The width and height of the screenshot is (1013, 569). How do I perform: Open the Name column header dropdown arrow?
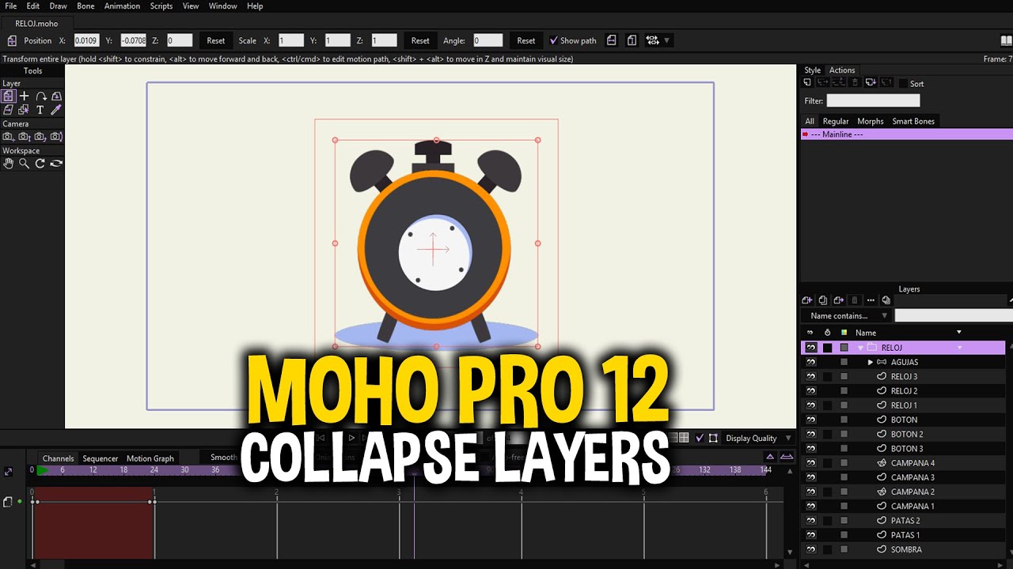[959, 333]
